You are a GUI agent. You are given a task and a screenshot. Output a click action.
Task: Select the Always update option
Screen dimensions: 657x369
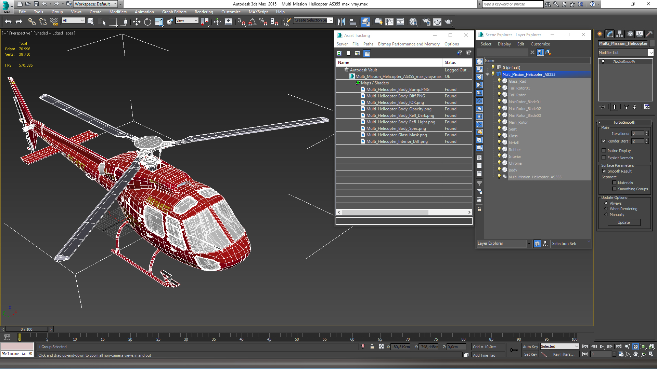pyautogui.click(x=606, y=203)
